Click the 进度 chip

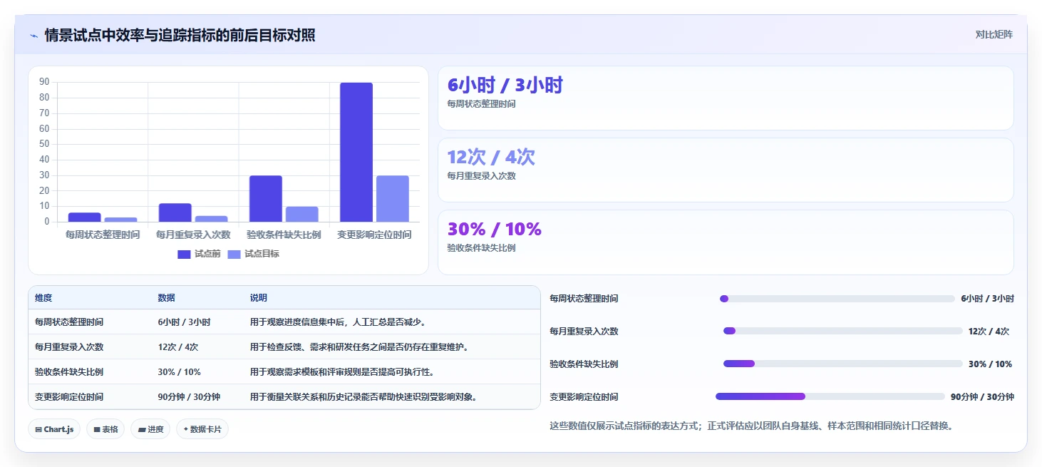[x=150, y=429]
